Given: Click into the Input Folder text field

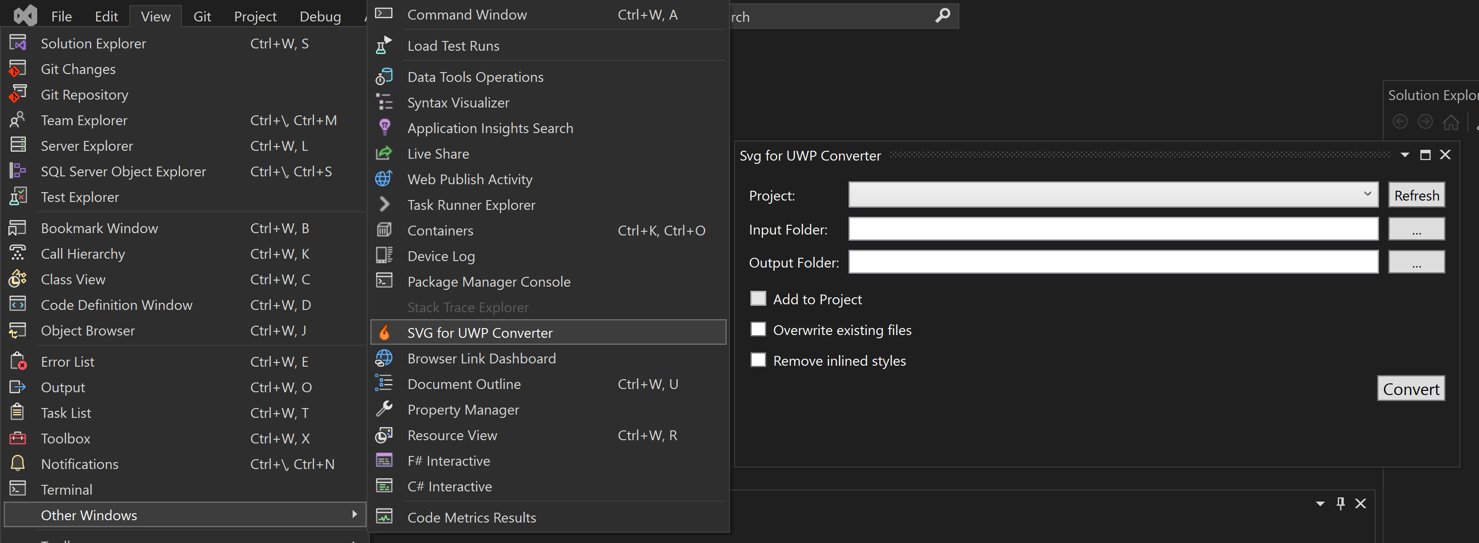Looking at the screenshot, I should tap(1113, 229).
